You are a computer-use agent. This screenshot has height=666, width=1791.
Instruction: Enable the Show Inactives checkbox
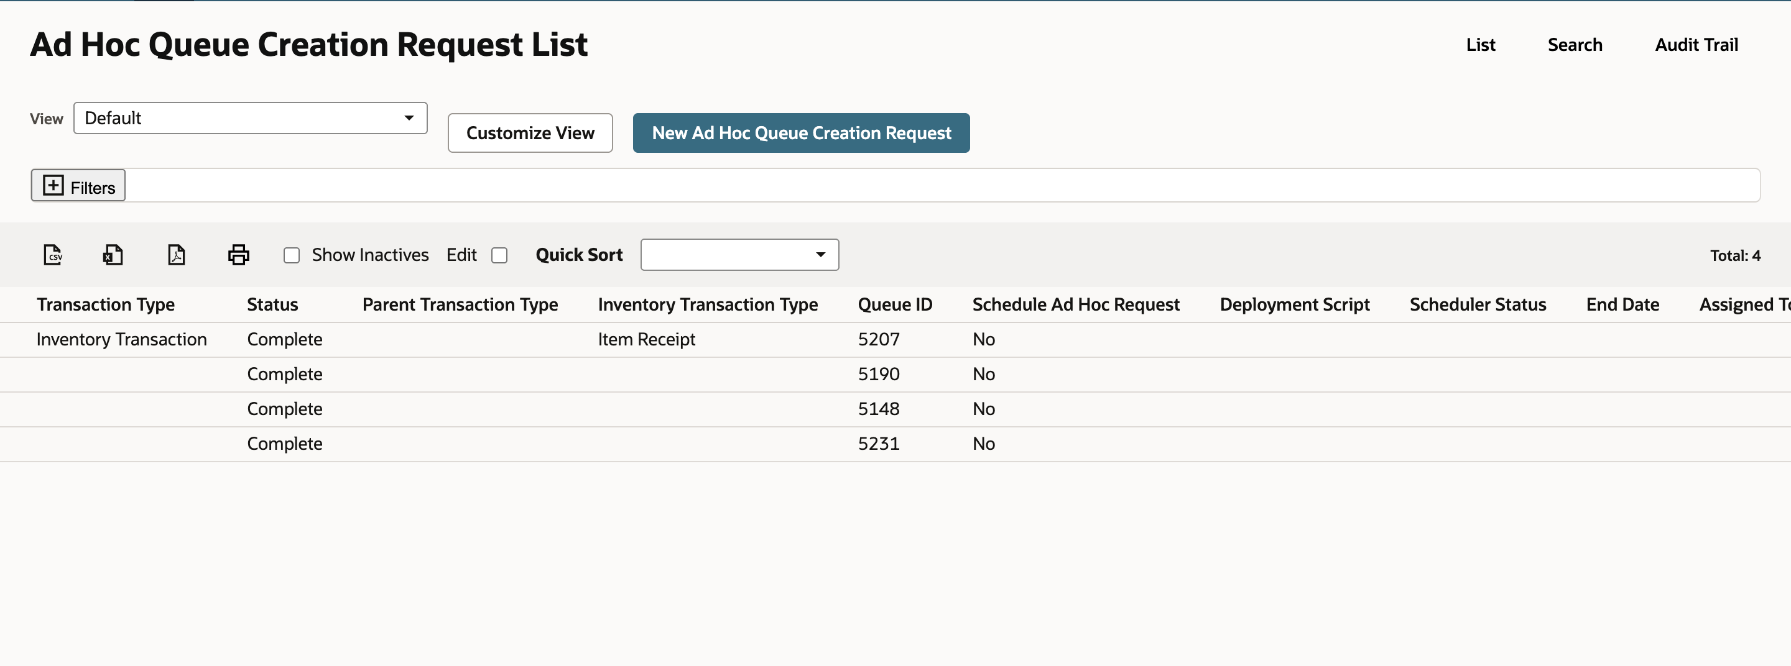click(x=292, y=255)
